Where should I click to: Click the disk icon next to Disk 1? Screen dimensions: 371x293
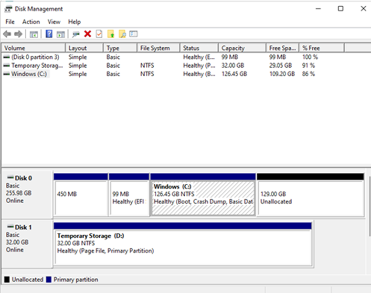click(11, 227)
